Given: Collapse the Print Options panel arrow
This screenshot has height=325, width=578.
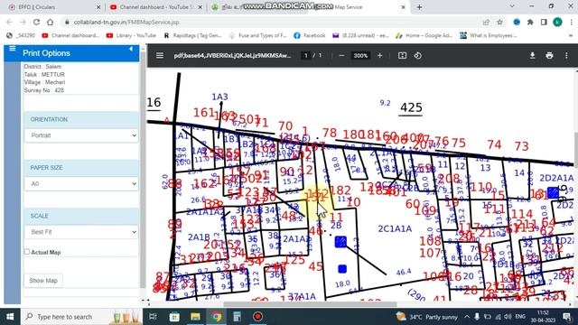Looking at the screenshot, I should (x=131, y=49).
